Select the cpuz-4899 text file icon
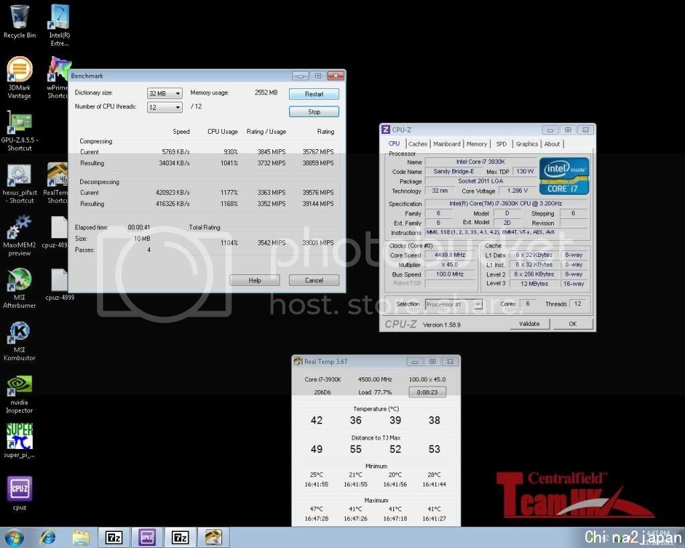Screen dimensions: 685x548 pos(60,284)
